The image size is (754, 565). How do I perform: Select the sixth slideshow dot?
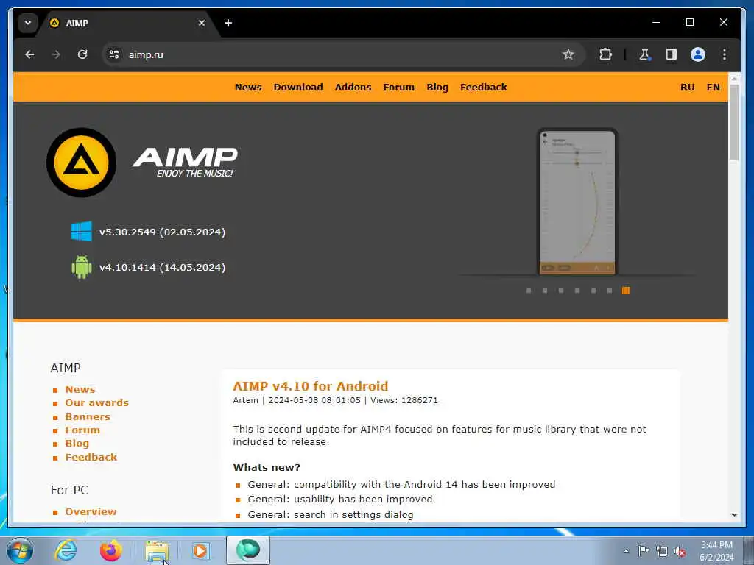(x=609, y=291)
